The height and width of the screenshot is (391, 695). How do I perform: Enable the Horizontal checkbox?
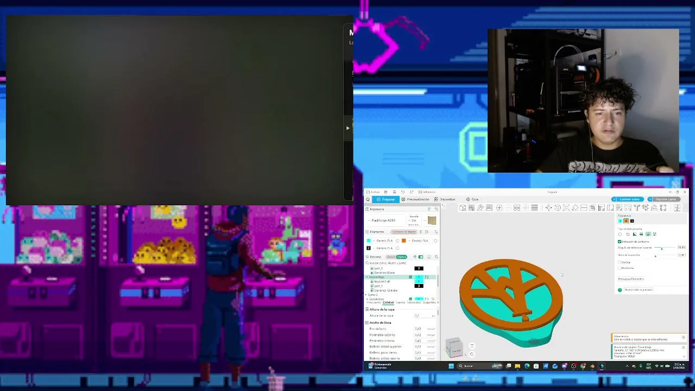click(x=620, y=268)
